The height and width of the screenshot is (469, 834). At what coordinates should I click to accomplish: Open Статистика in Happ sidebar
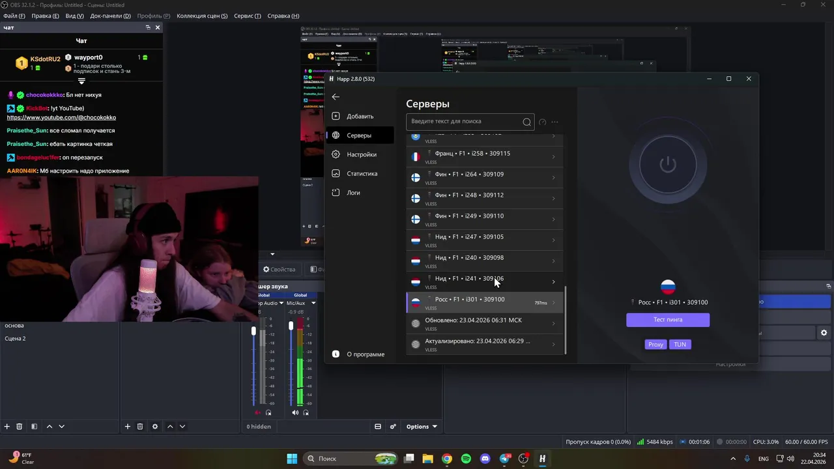(x=360, y=174)
